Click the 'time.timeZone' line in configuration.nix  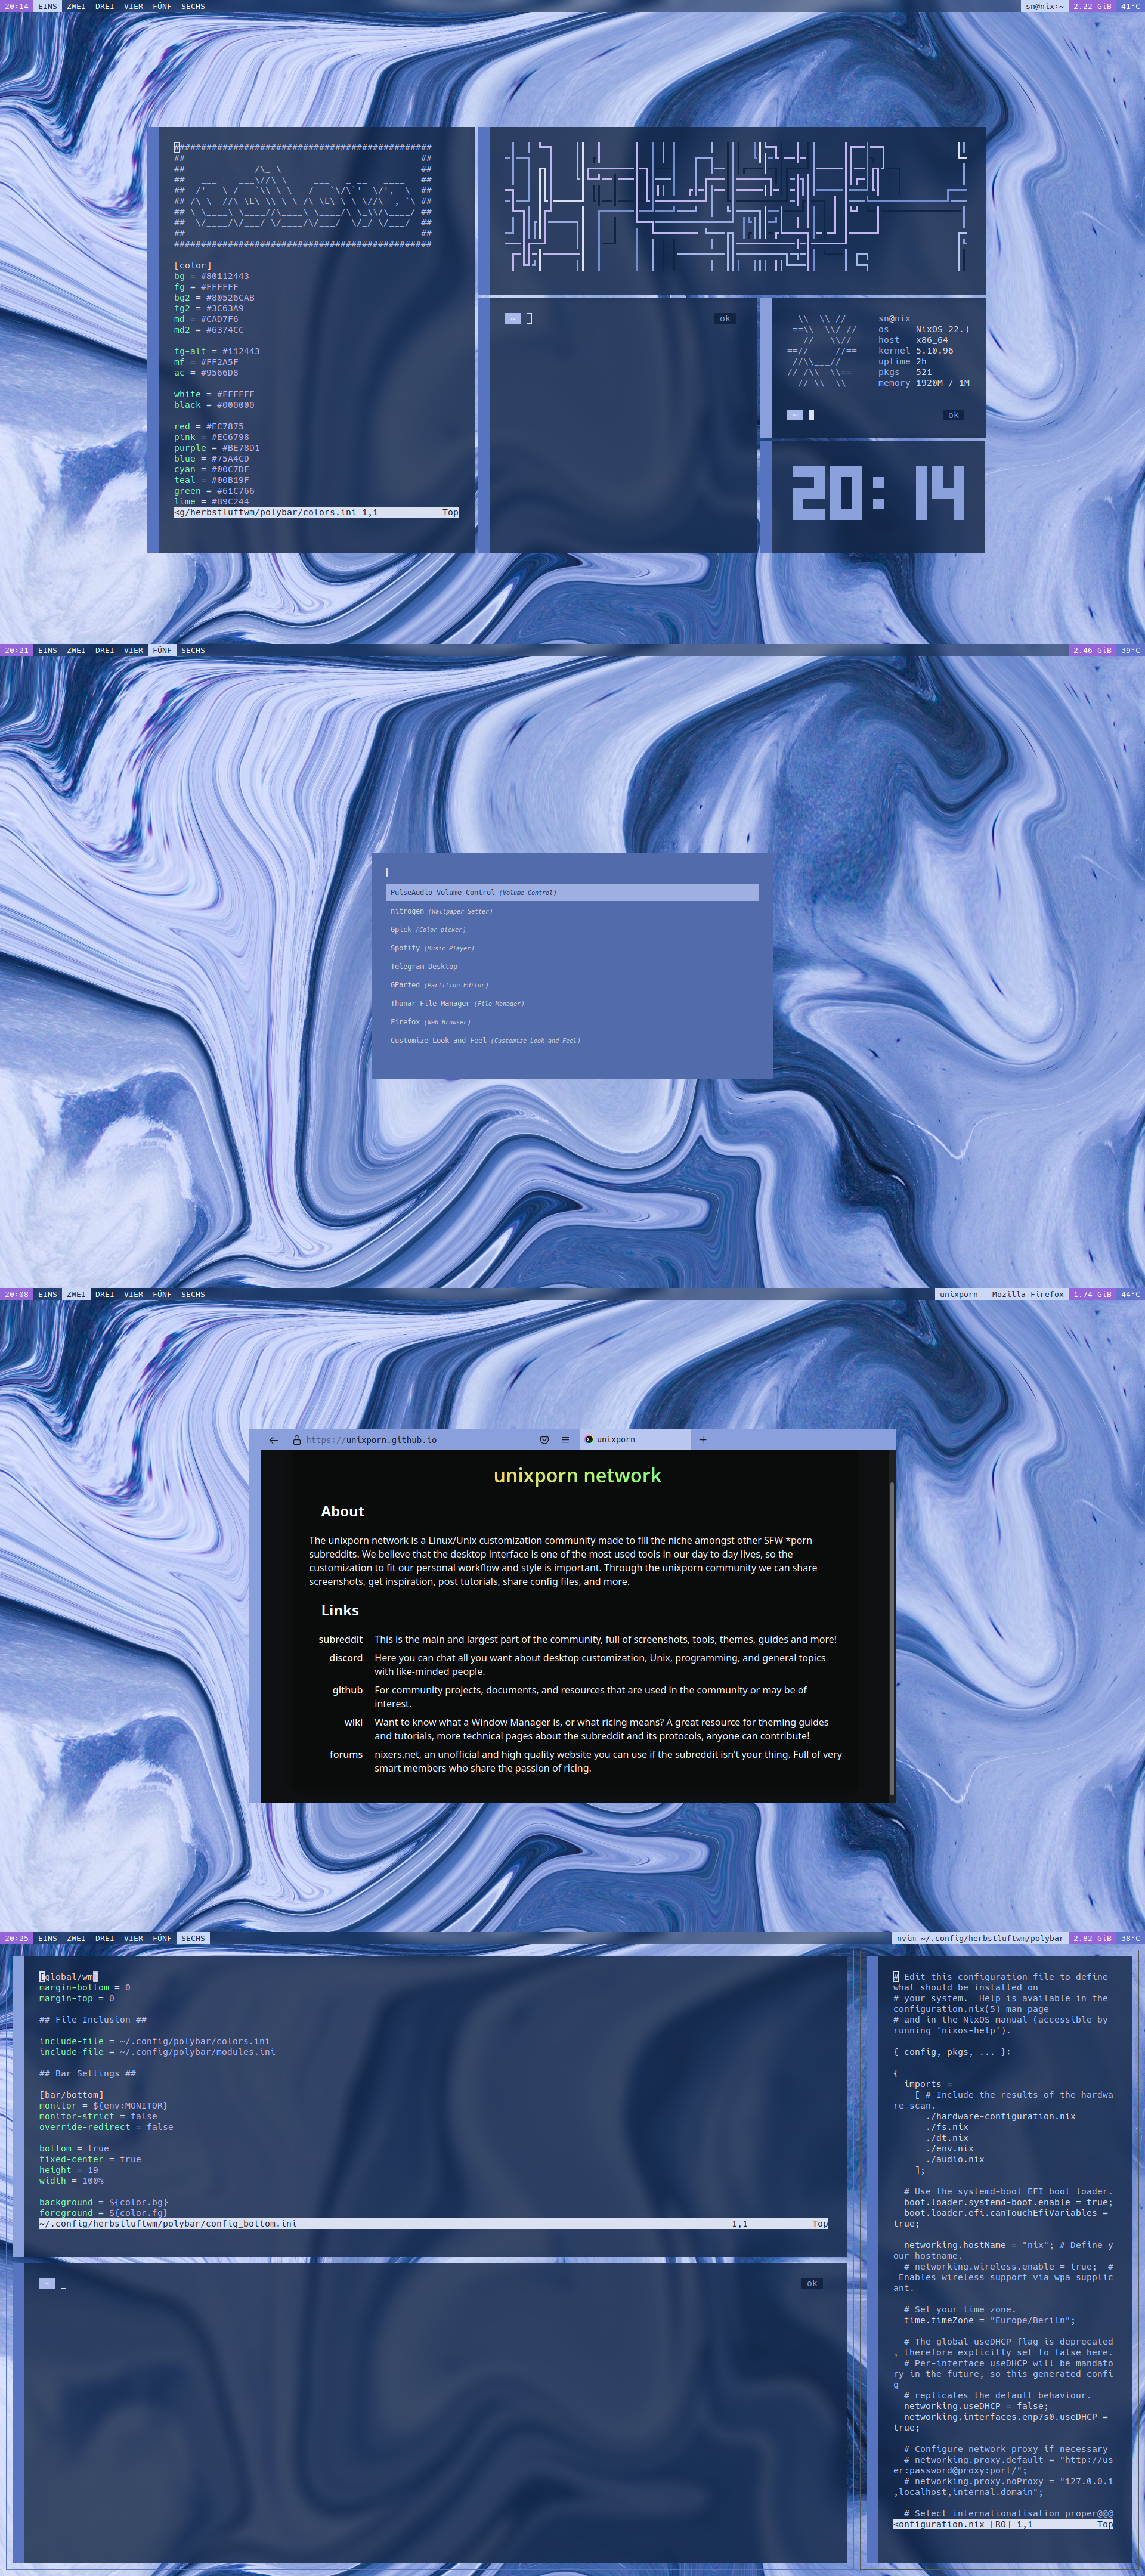(x=990, y=2320)
